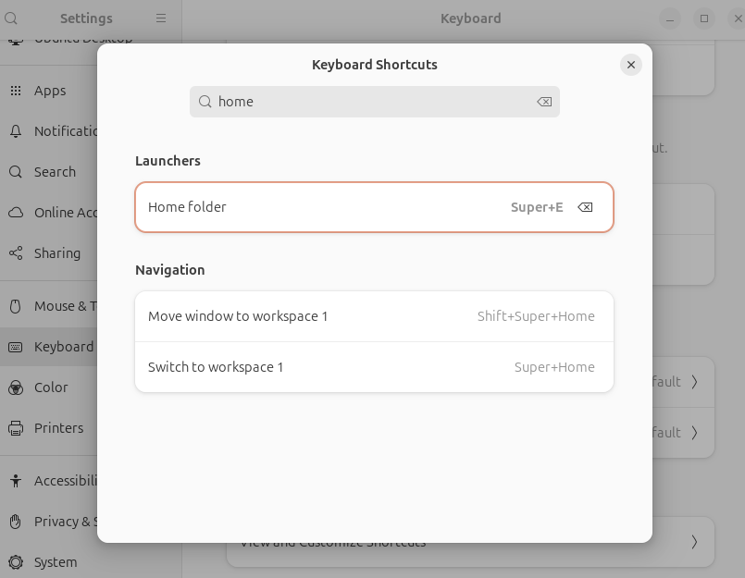This screenshot has width=745, height=578.
Task: Click the Apps grid icon in sidebar
Action: tap(16, 91)
